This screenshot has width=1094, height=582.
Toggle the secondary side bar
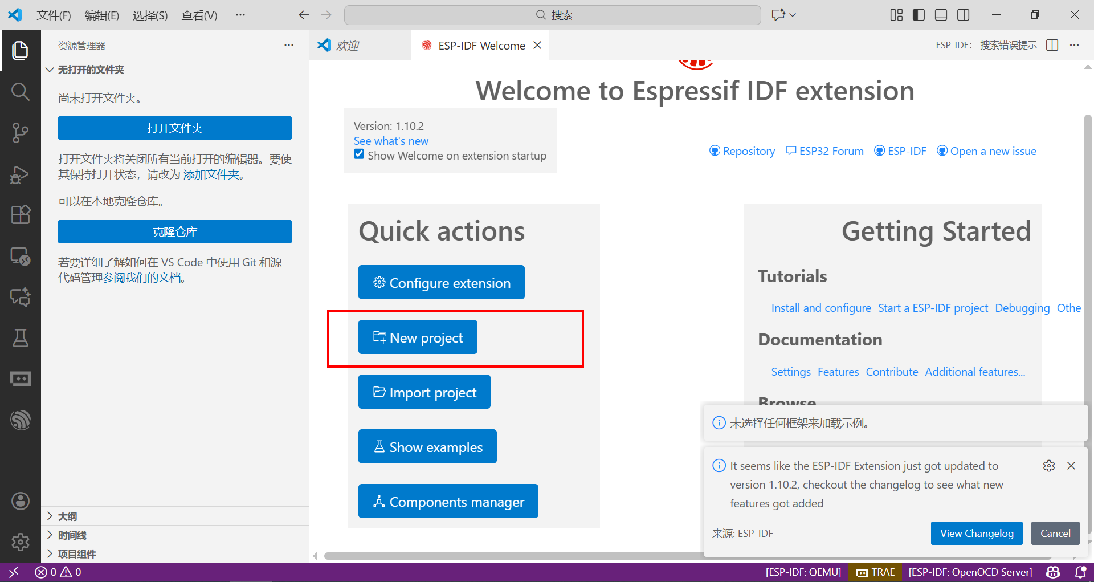964,15
